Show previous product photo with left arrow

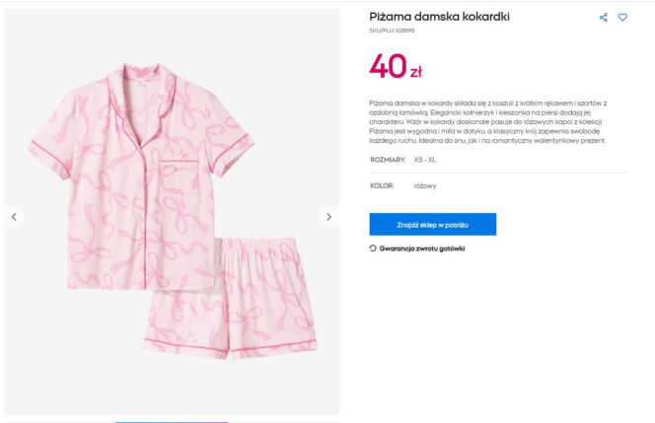pos(14,216)
